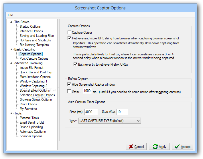Select My Favorites in the tree
This screenshot has height=159, width=203.
(28, 109)
